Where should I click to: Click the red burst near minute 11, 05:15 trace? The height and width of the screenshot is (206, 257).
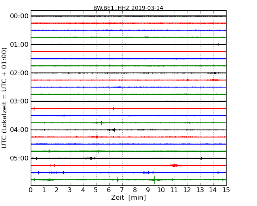coord(175,166)
